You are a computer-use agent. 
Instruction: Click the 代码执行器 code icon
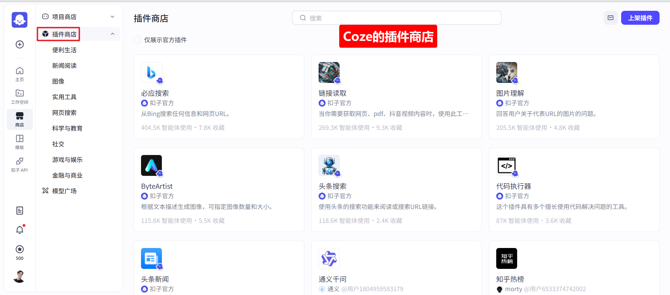click(x=507, y=165)
